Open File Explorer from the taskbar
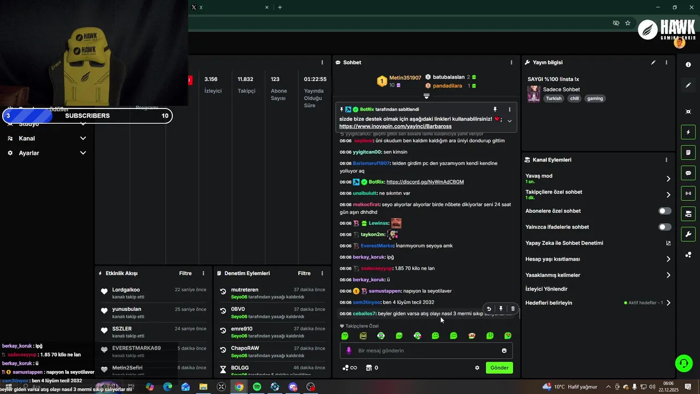 point(203,387)
